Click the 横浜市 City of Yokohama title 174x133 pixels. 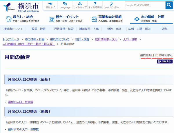(x=28, y=7)
